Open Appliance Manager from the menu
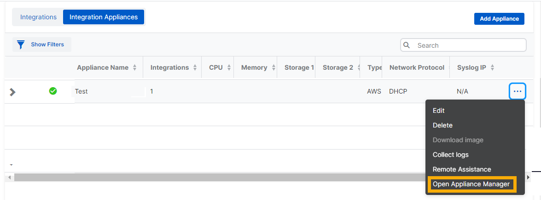 click(x=471, y=184)
